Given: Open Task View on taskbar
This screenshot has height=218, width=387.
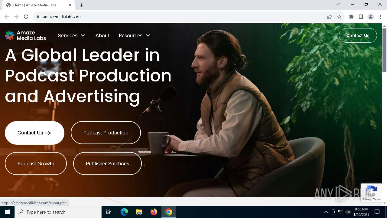Looking at the screenshot, I should click(109, 212).
